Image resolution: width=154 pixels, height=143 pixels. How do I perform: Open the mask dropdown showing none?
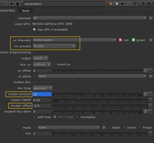tap(69, 128)
